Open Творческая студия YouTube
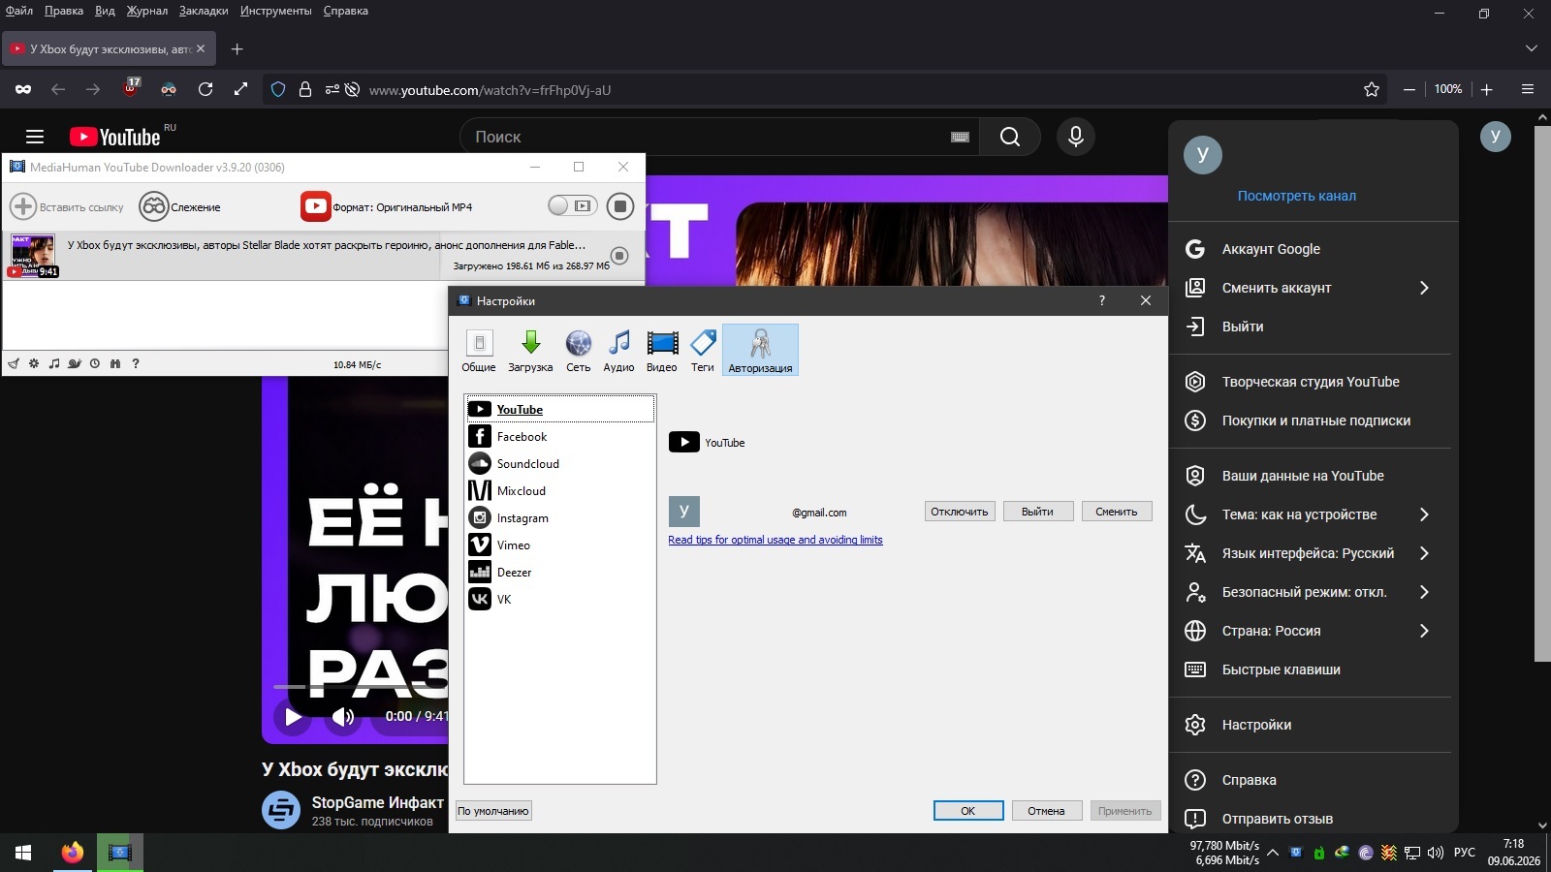This screenshot has height=872, width=1551. coord(1310,382)
